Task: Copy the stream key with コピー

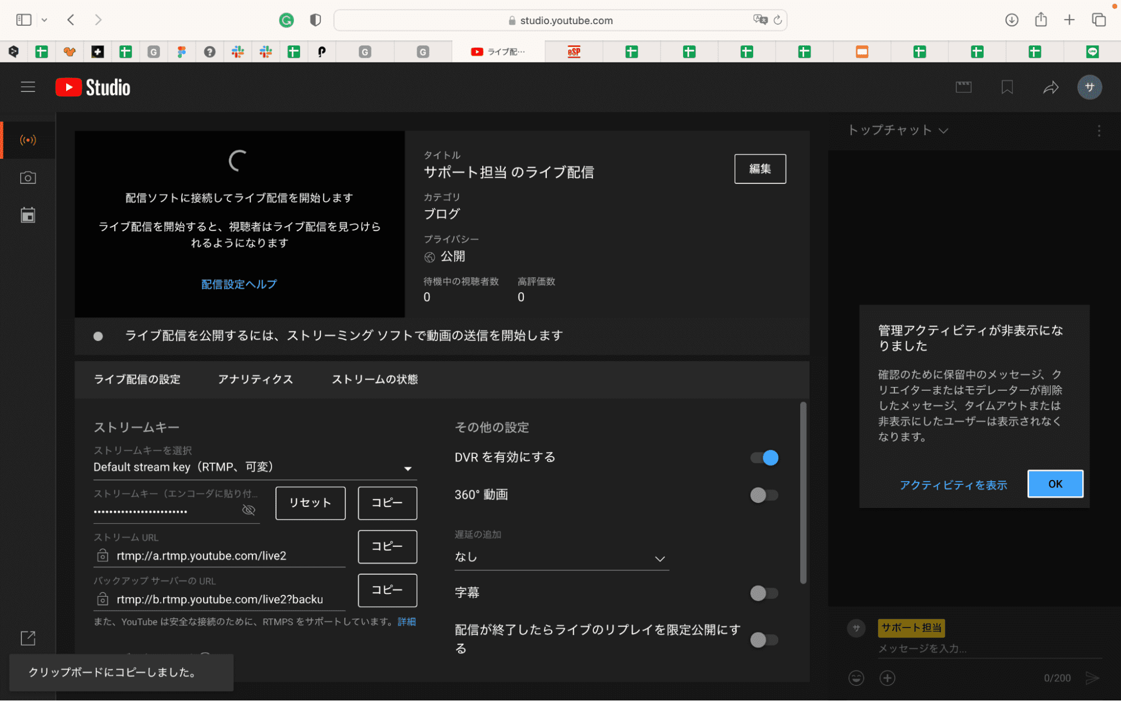Action: click(x=387, y=503)
